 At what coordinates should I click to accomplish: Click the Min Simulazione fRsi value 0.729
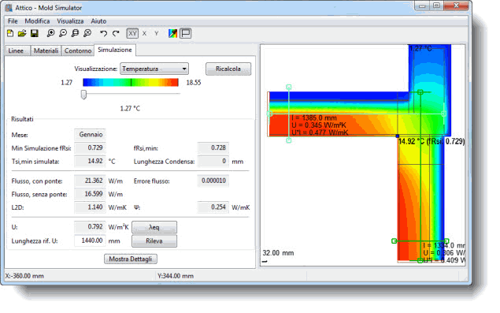pos(90,147)
